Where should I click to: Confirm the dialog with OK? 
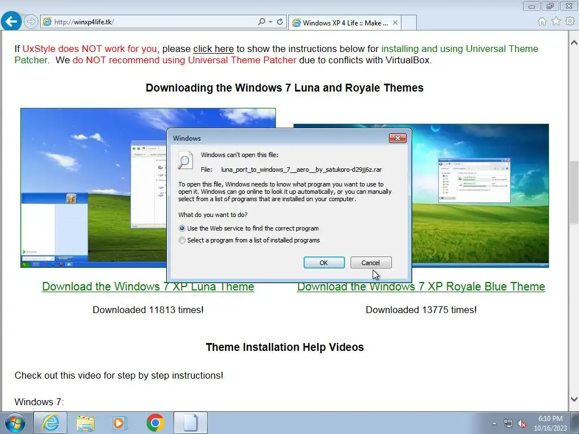point(324,263)
